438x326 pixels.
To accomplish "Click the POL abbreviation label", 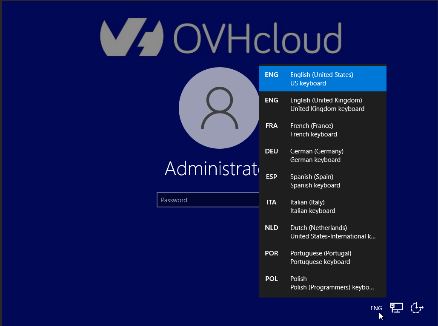I will pos(272,278).
